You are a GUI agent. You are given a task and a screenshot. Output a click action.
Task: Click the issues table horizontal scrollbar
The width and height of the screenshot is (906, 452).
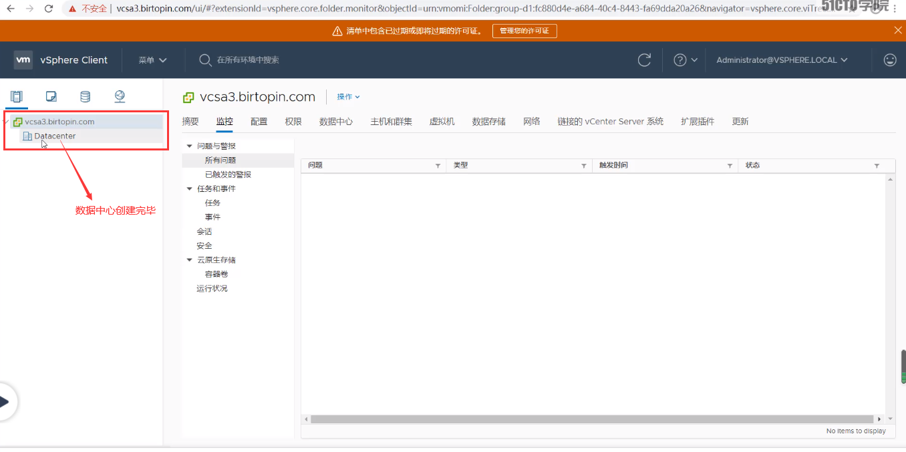coord(592,419)
